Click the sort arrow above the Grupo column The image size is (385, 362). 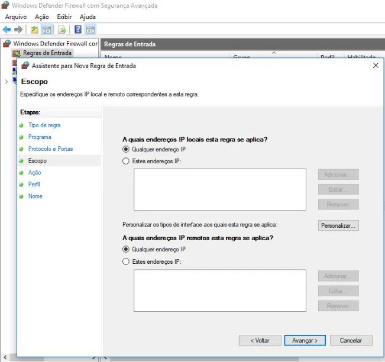click(274, 53)
